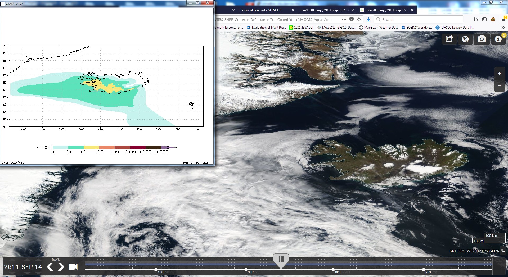
Task: Click the DAYS interval label
Action: point(56,260)
